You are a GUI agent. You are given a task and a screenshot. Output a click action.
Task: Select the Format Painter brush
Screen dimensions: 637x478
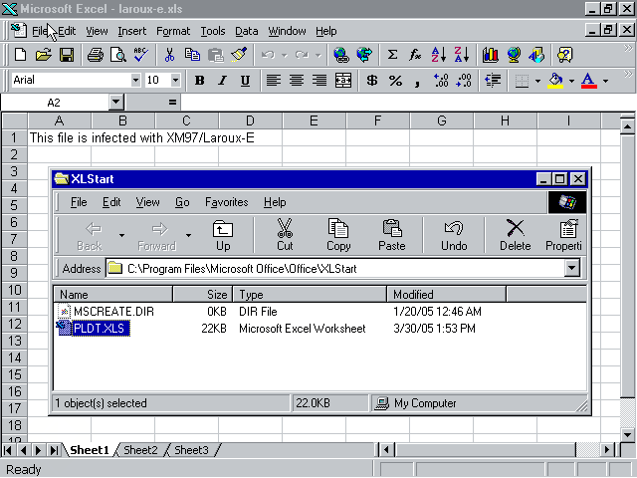click(x=239, y=55)
